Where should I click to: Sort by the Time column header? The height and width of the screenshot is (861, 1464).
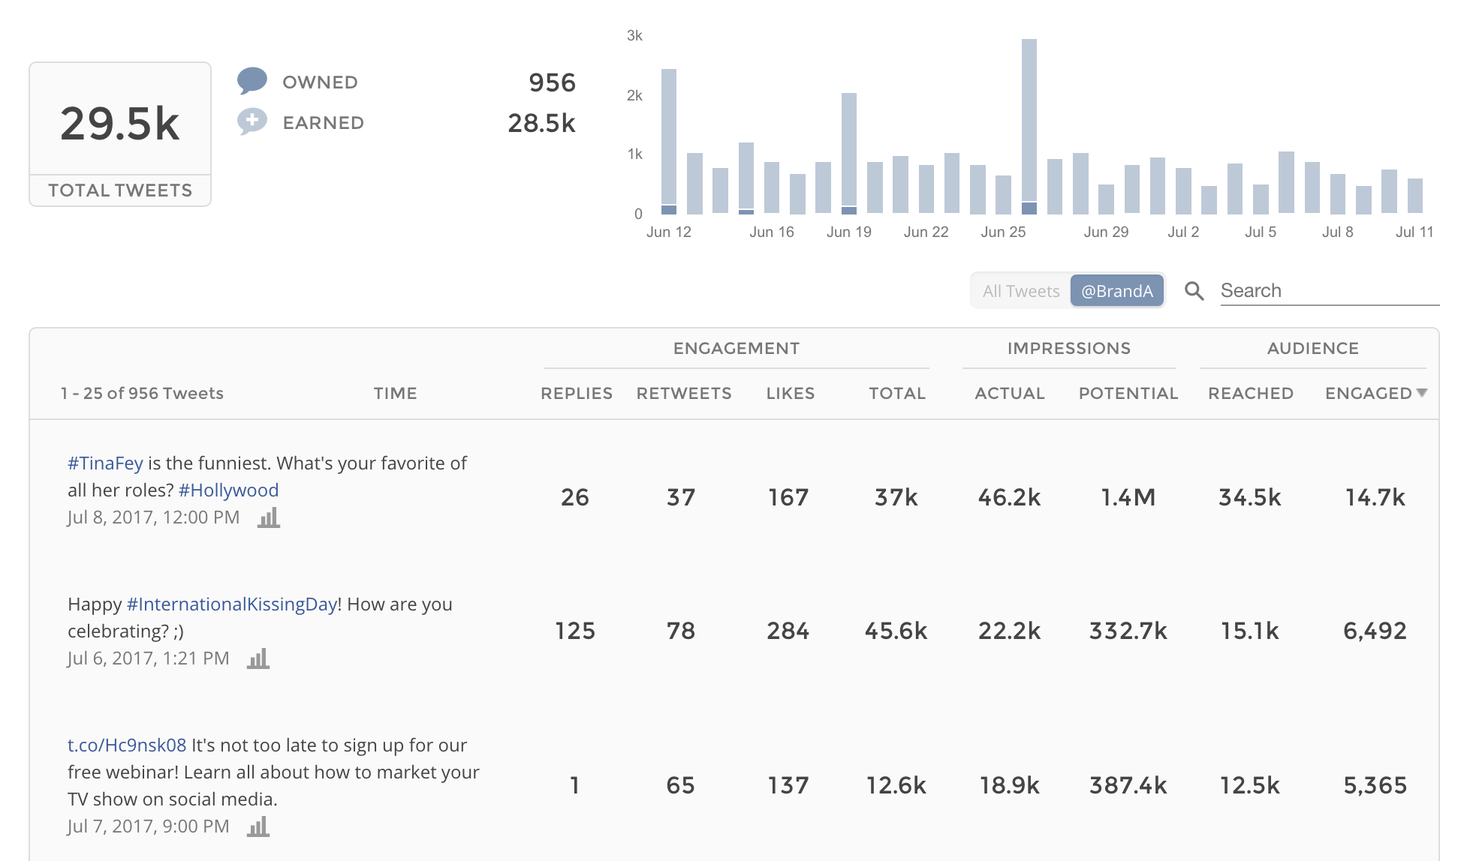coord(395,393)
